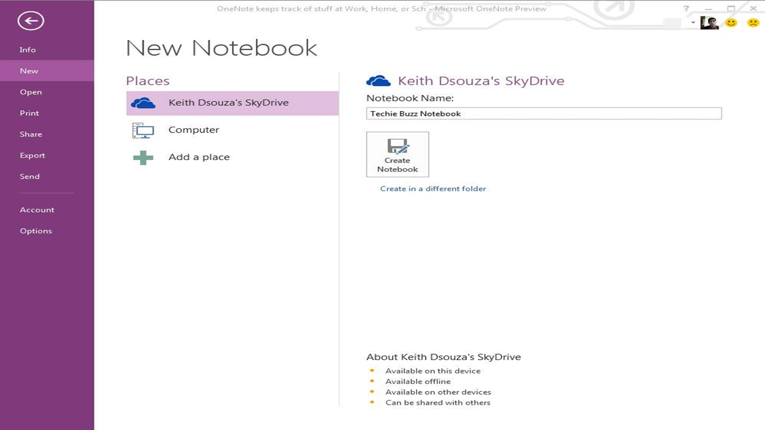Click 'Available offline' text
Screen dimensions: 765x430
pos(418,382)
